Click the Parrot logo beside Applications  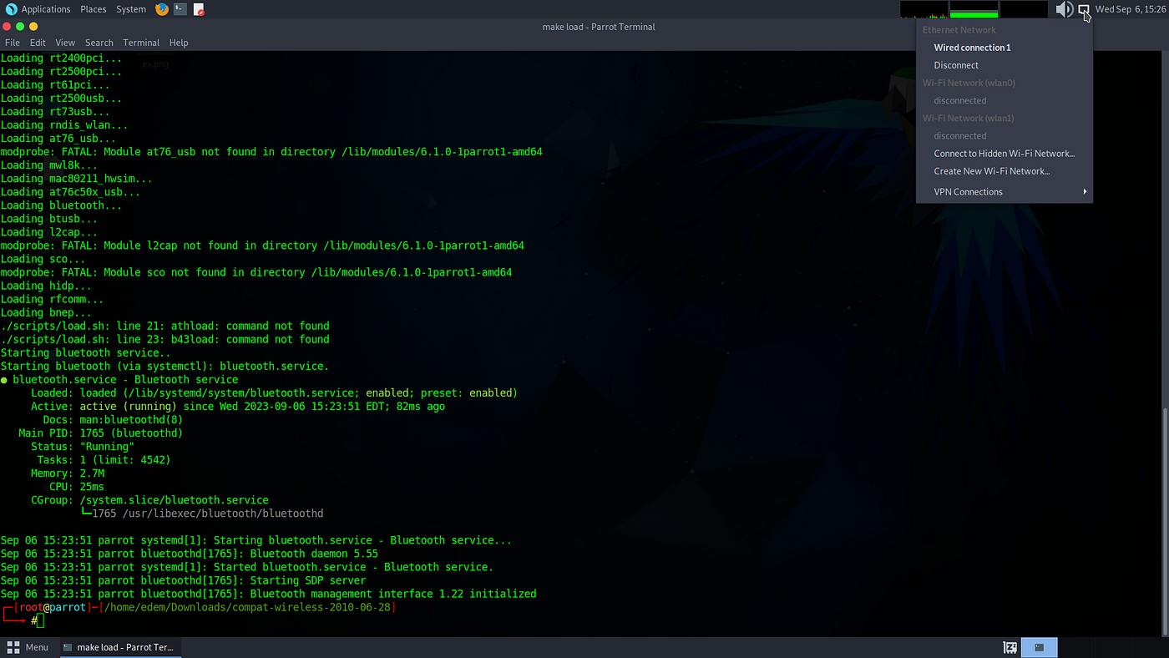(10, 9)
